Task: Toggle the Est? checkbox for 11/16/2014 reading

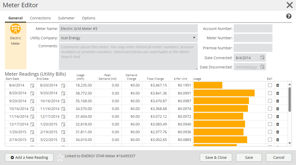Action: tap(270, 116)
